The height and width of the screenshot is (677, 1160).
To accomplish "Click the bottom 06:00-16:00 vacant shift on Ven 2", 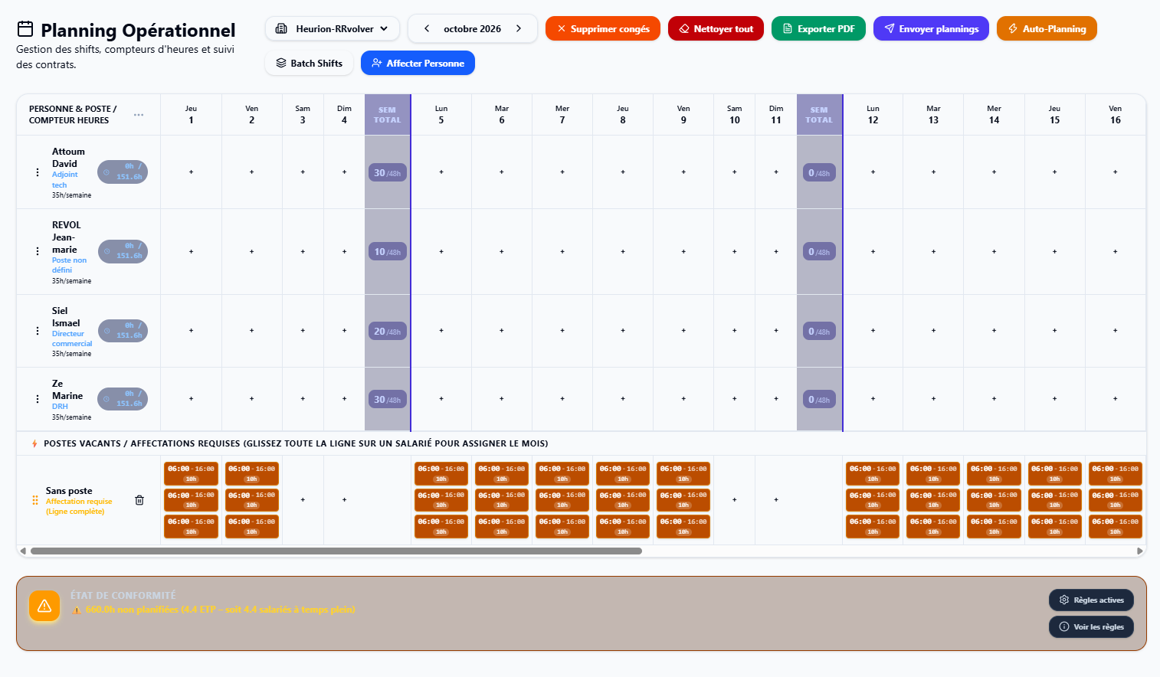I will coord(252,526).
